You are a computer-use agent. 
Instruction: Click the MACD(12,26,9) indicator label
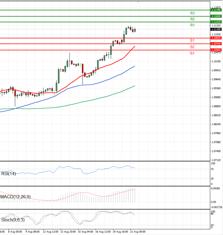point(16,197)
